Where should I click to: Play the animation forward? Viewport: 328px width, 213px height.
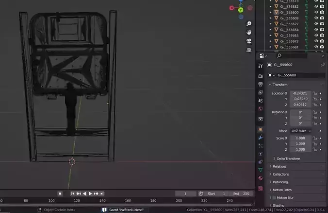(90, 194)
